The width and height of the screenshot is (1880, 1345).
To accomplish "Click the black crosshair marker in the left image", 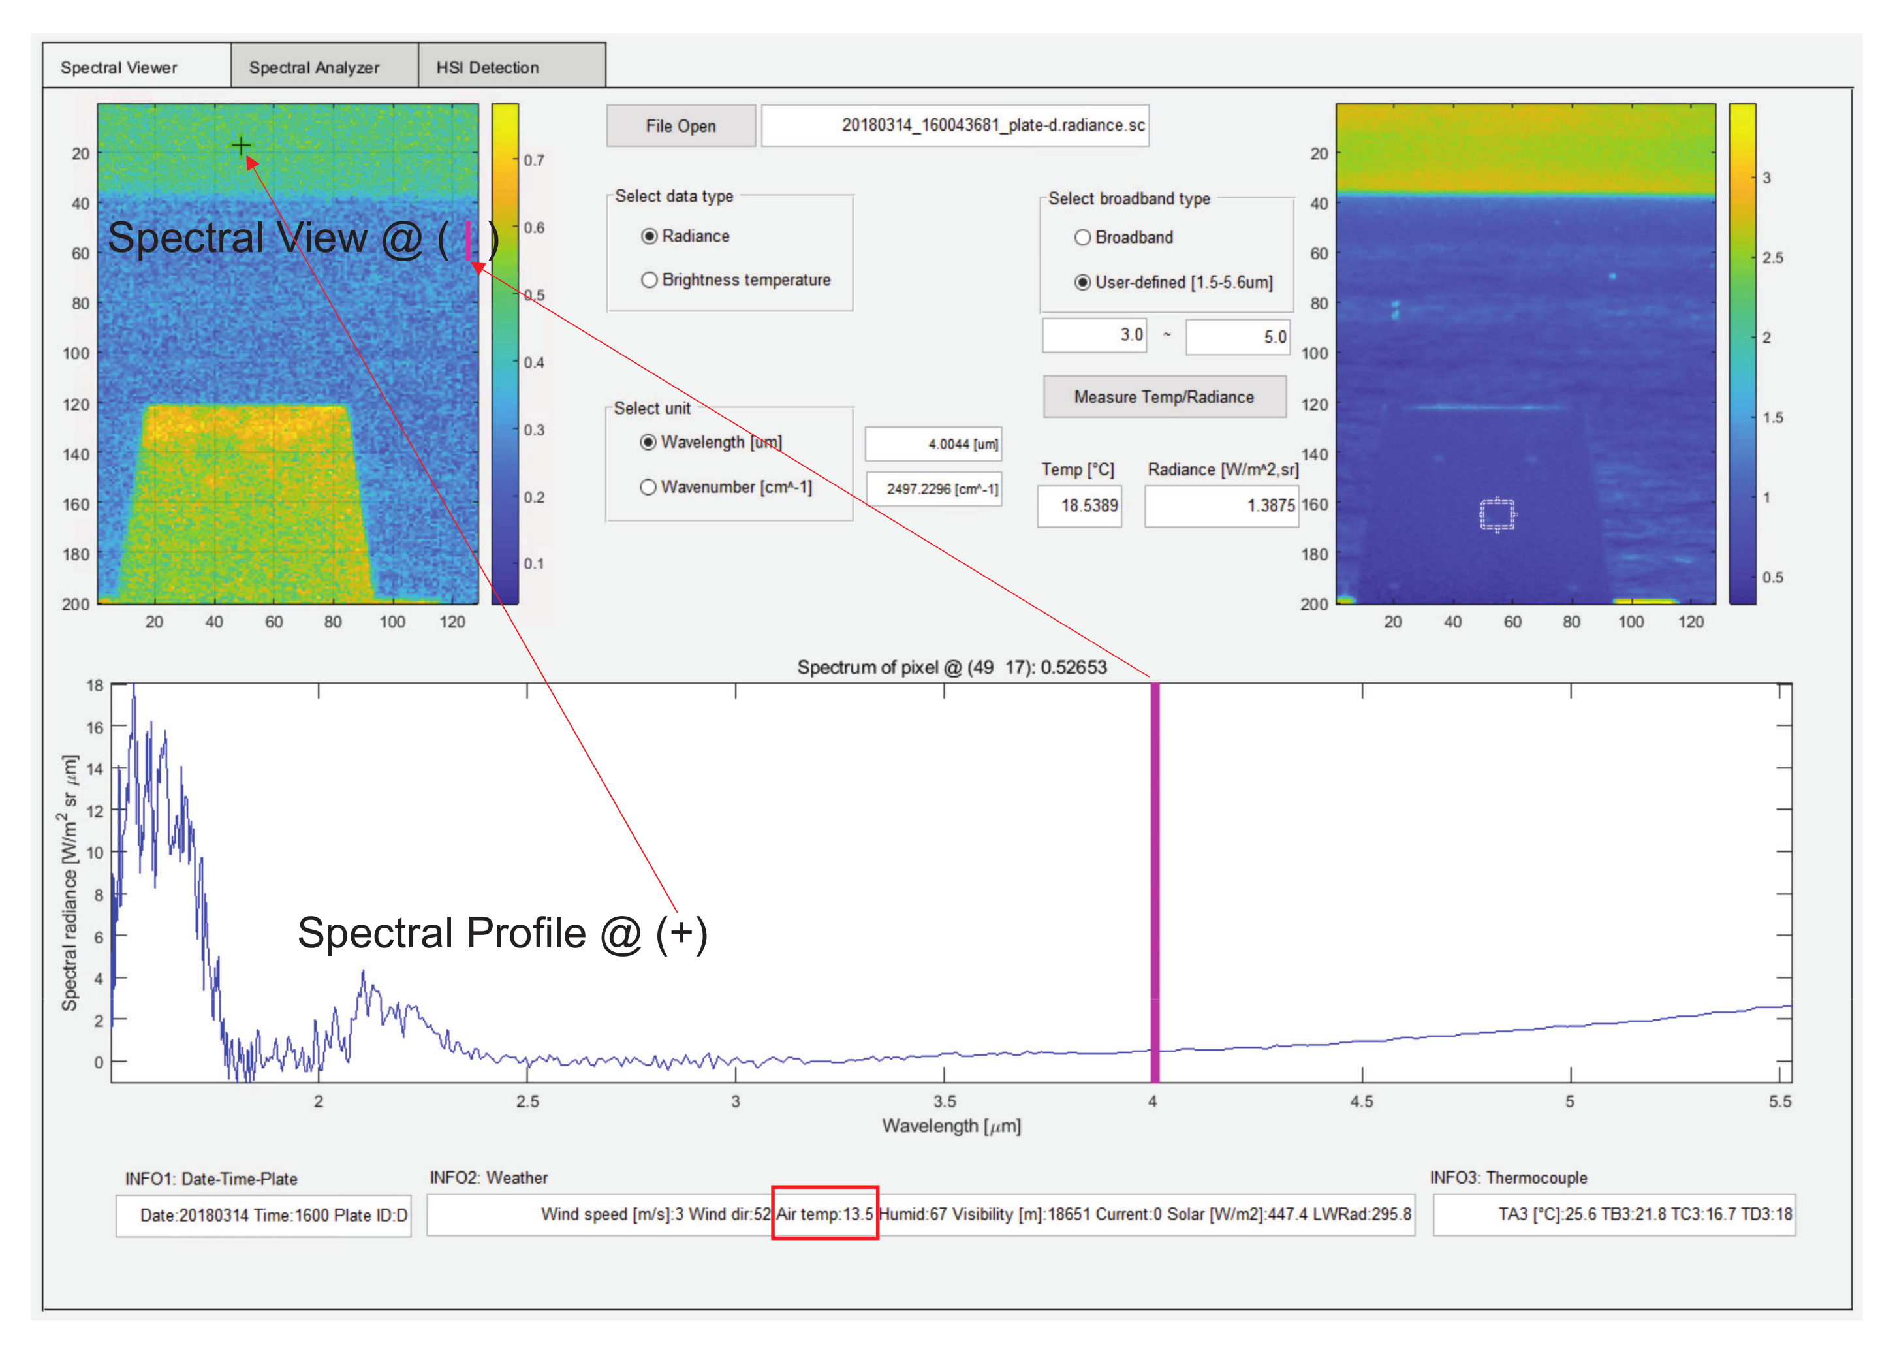I will 241,147.
